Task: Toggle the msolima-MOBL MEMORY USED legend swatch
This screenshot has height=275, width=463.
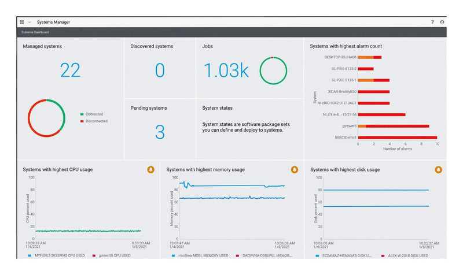Action: pos(173,255)
